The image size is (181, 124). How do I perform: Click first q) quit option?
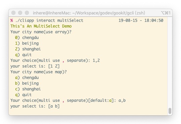coord(23,55)
